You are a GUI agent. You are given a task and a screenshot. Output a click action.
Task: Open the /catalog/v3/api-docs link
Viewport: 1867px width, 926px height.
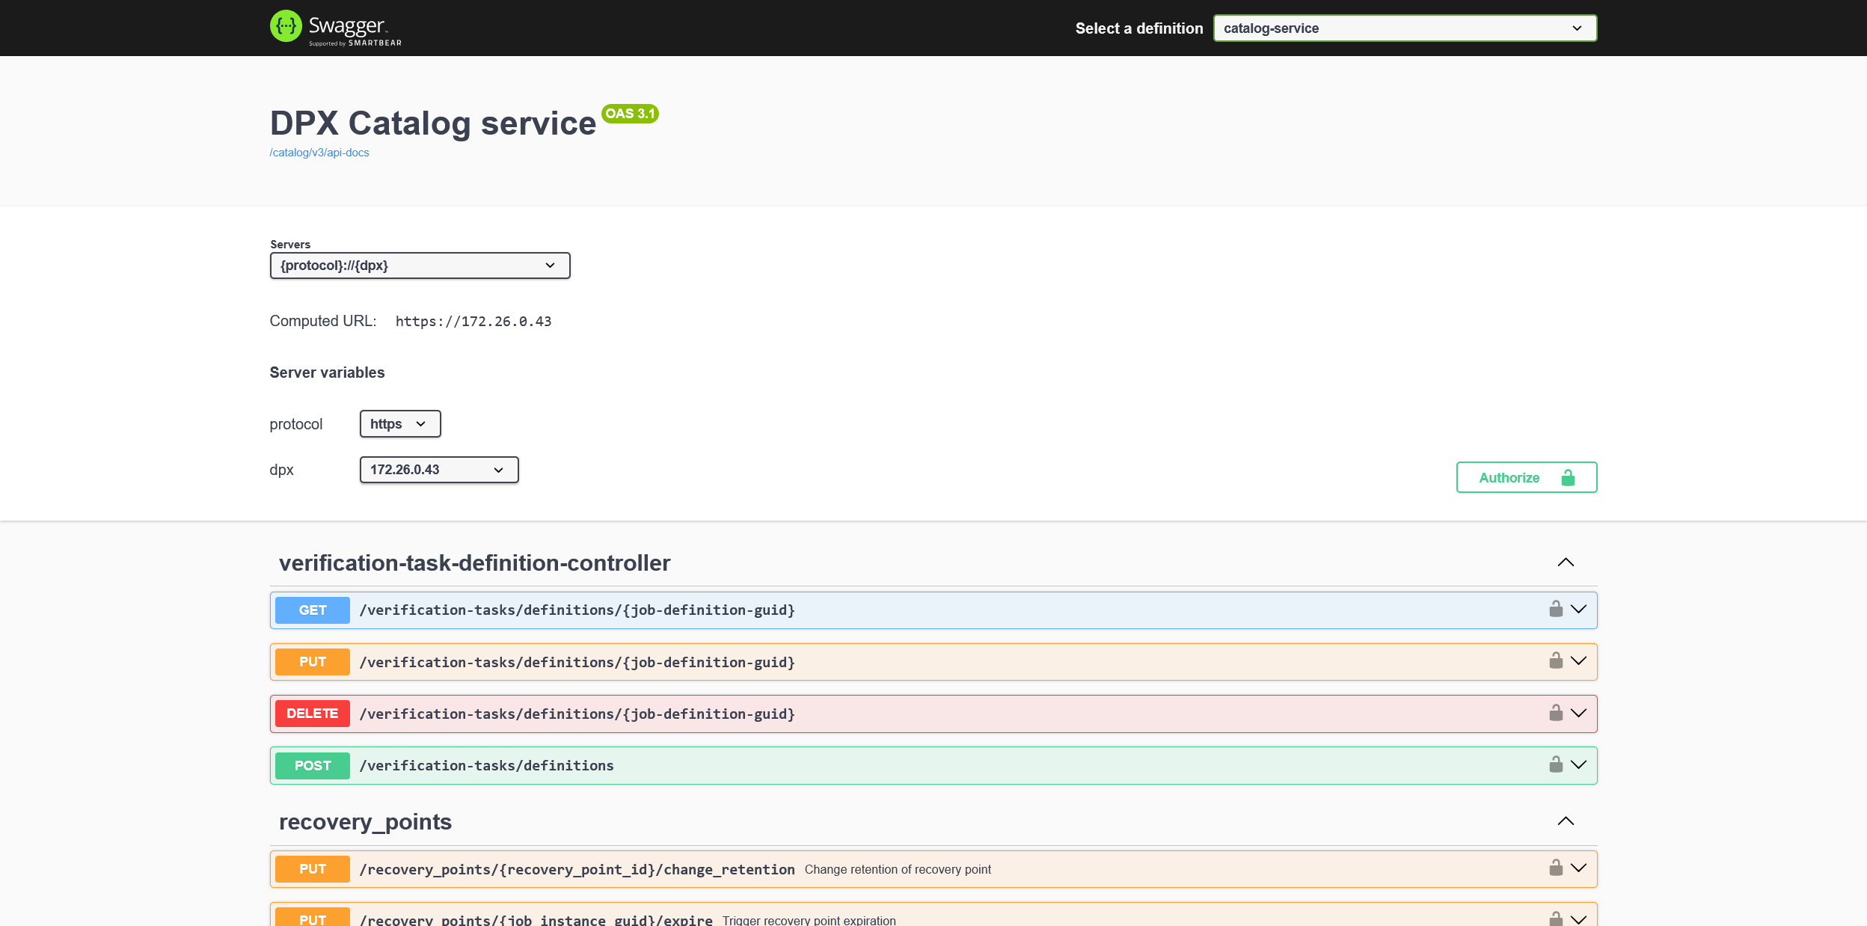coord(319,153)
